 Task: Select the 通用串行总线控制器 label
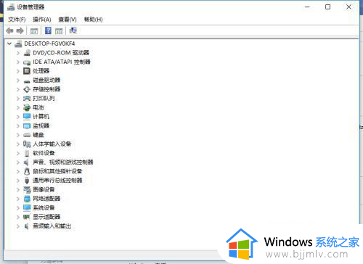point(57,181)
